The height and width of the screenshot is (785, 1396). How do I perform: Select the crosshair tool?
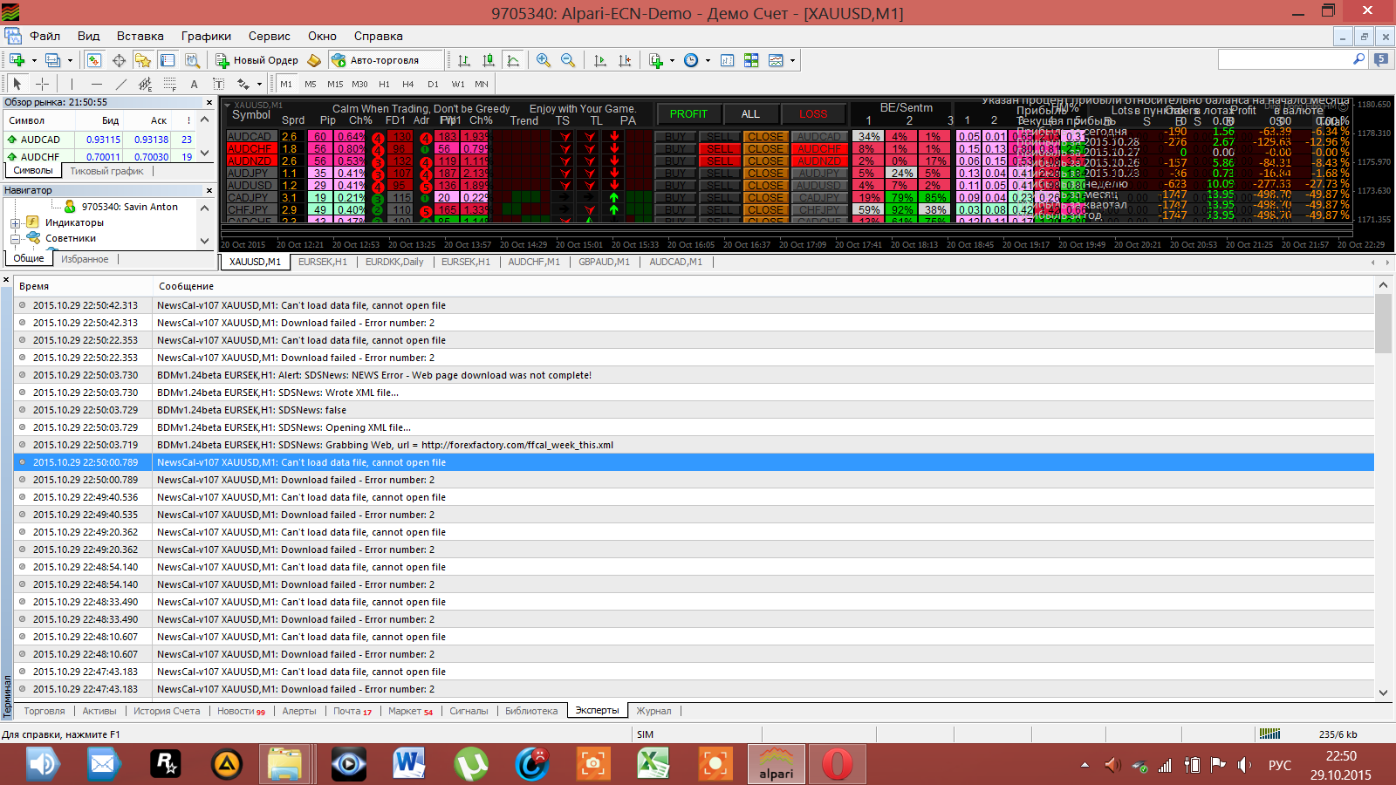click(x=42, y=84)
